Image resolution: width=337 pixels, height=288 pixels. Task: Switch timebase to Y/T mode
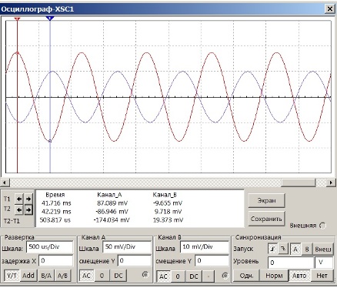(x=12, y=276)
